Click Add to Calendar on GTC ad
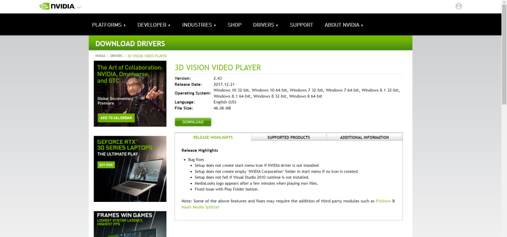 coord(116,118)
